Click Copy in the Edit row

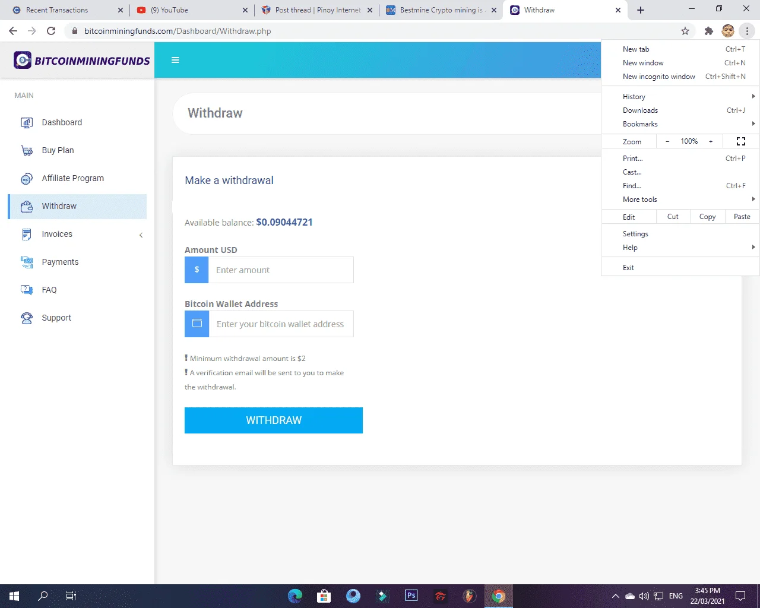(x=707, y=217)
